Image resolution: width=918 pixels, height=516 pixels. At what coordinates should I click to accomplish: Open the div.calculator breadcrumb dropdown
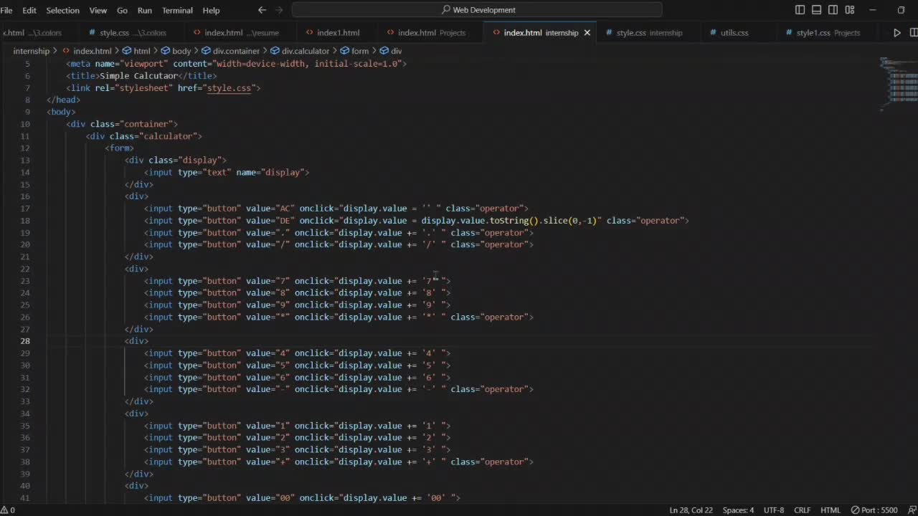coord(305,51)
